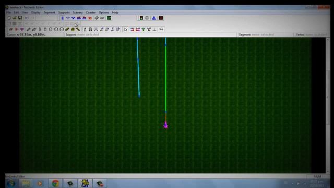This screenshot has height=188, width=334.
Task: Select the green flat beam icon
Action: (67, 29)
